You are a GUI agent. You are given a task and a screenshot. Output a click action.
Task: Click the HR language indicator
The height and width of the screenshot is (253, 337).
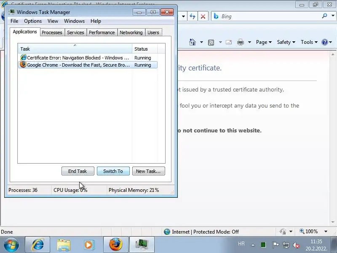click(241, 244)
